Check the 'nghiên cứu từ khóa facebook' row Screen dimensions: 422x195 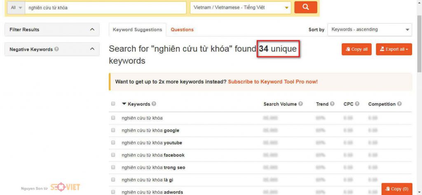point(113,155)
